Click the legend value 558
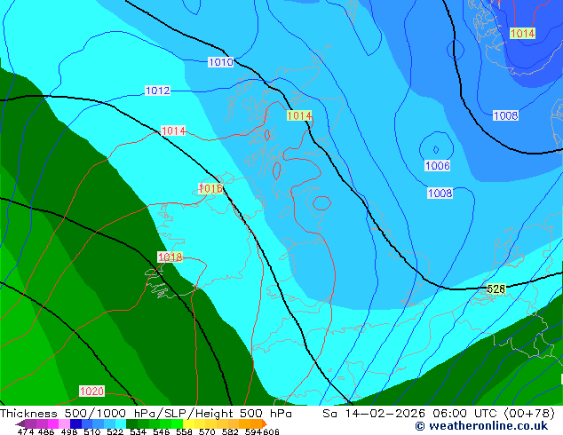Screen dimensions: 563x435 point(184,431)
